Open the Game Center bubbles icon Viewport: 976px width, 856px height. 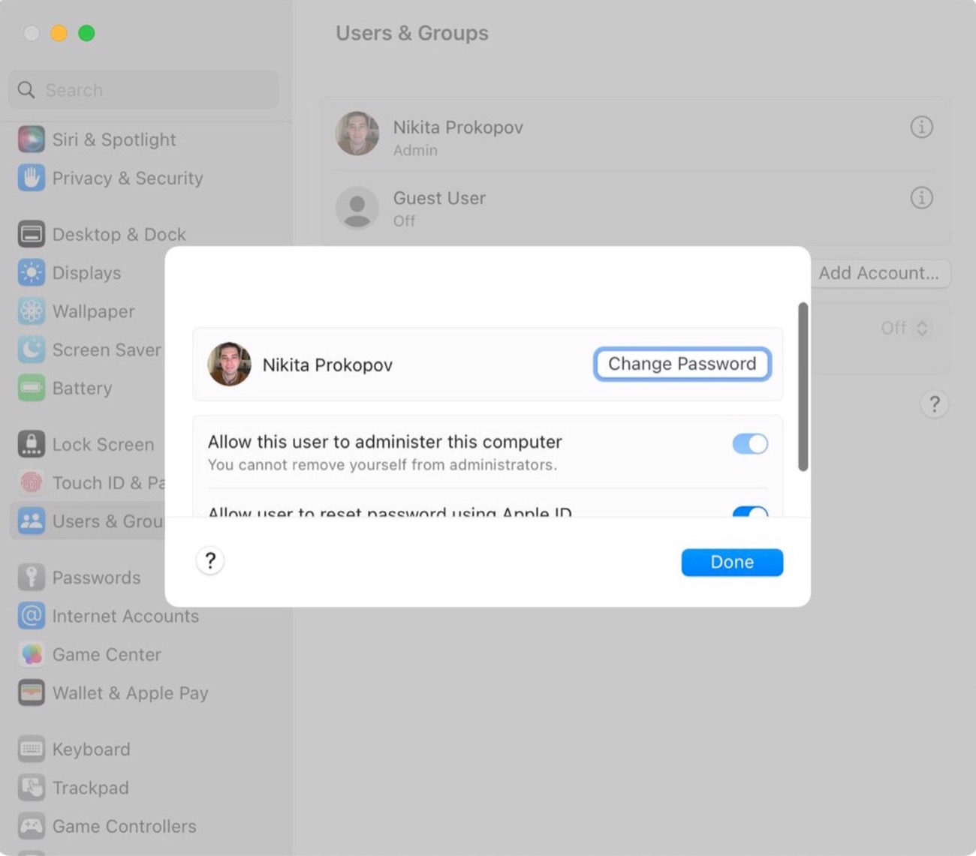tap(31, 654)
